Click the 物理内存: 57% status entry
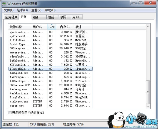The height and width of the screenshot is (129, 158). tap(73, 124)
